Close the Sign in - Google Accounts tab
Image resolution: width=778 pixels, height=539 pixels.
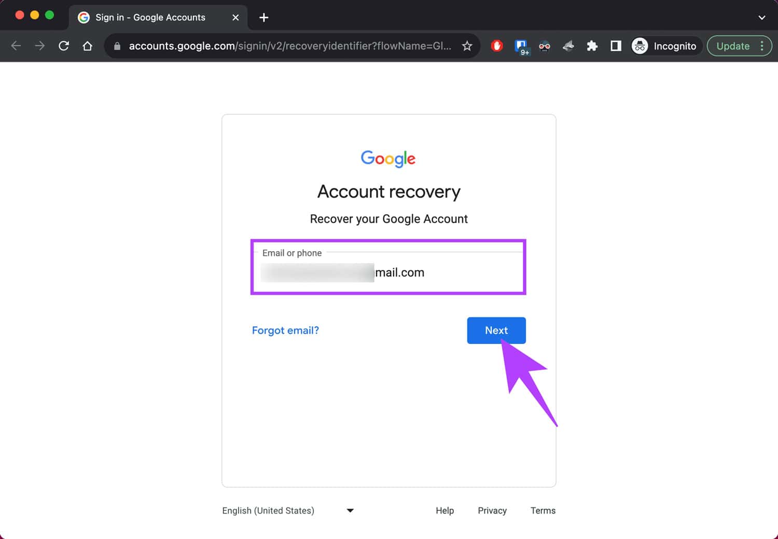[x=235, y=18]
